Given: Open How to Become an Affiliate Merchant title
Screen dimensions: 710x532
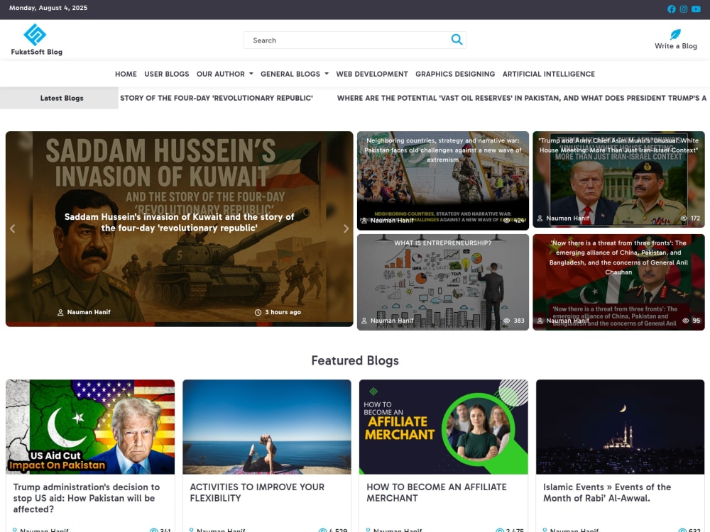Looking at the screenshot, I should click(x=437, y=493).
